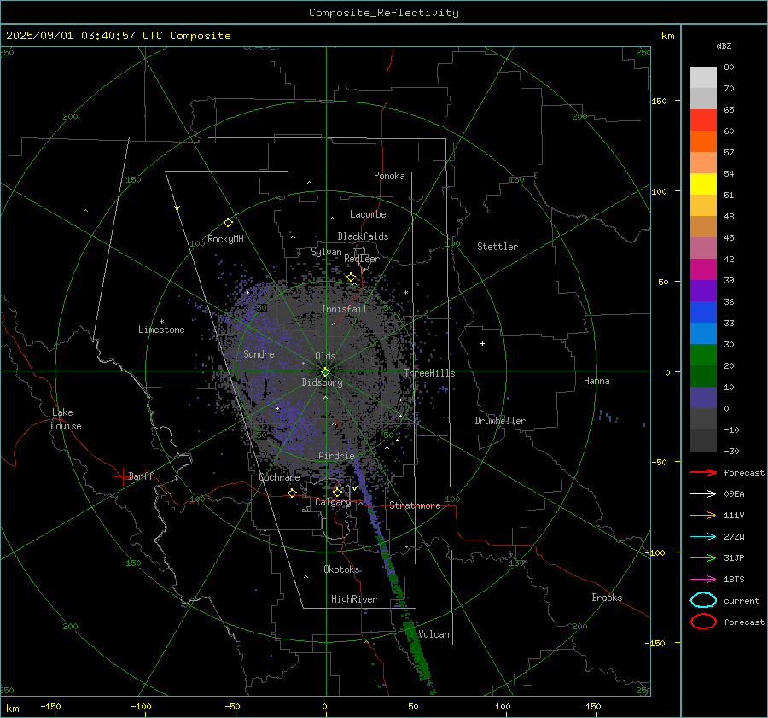Select the white 09EA arrow legend icon
This screenshot has width=768, height=718.
click(x=703, y=494)
